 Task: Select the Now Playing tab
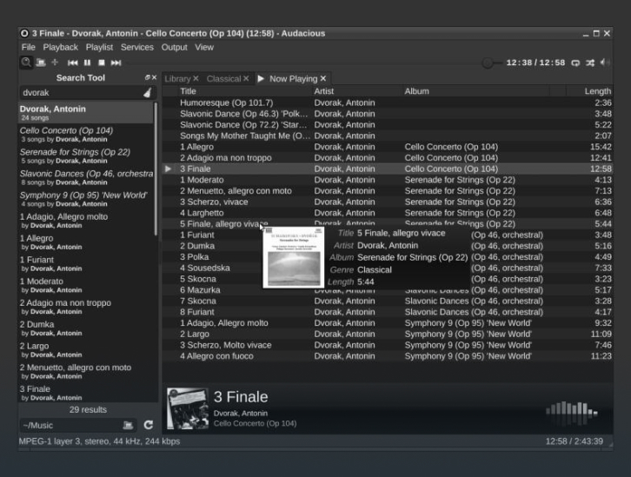pos(294,79)
